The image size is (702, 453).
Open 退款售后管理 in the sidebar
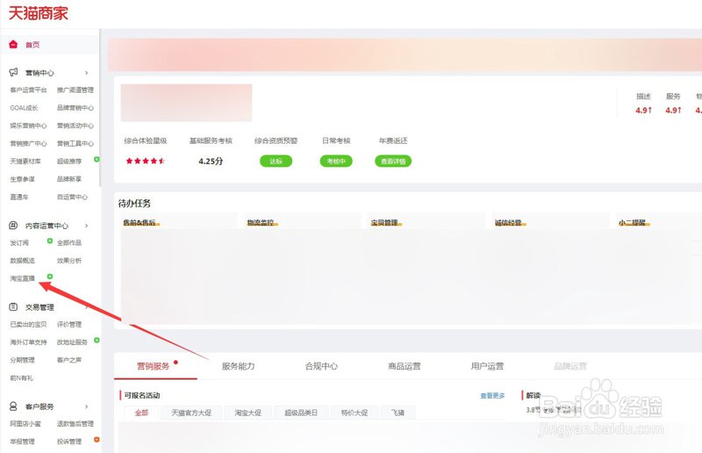[x=75, y=424]
